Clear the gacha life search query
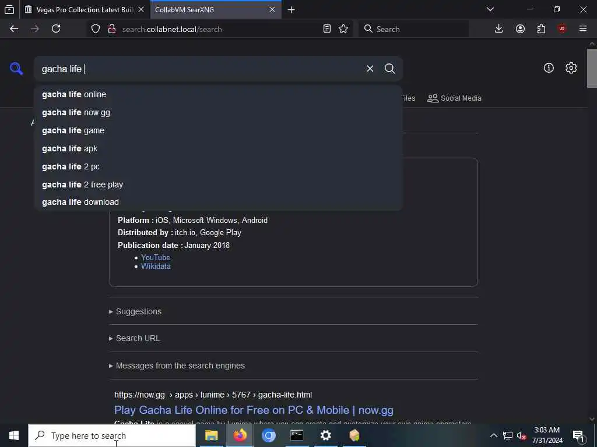The height and width of the screenshot is (447, 597). pyautogui.click(x=370, y=69)
